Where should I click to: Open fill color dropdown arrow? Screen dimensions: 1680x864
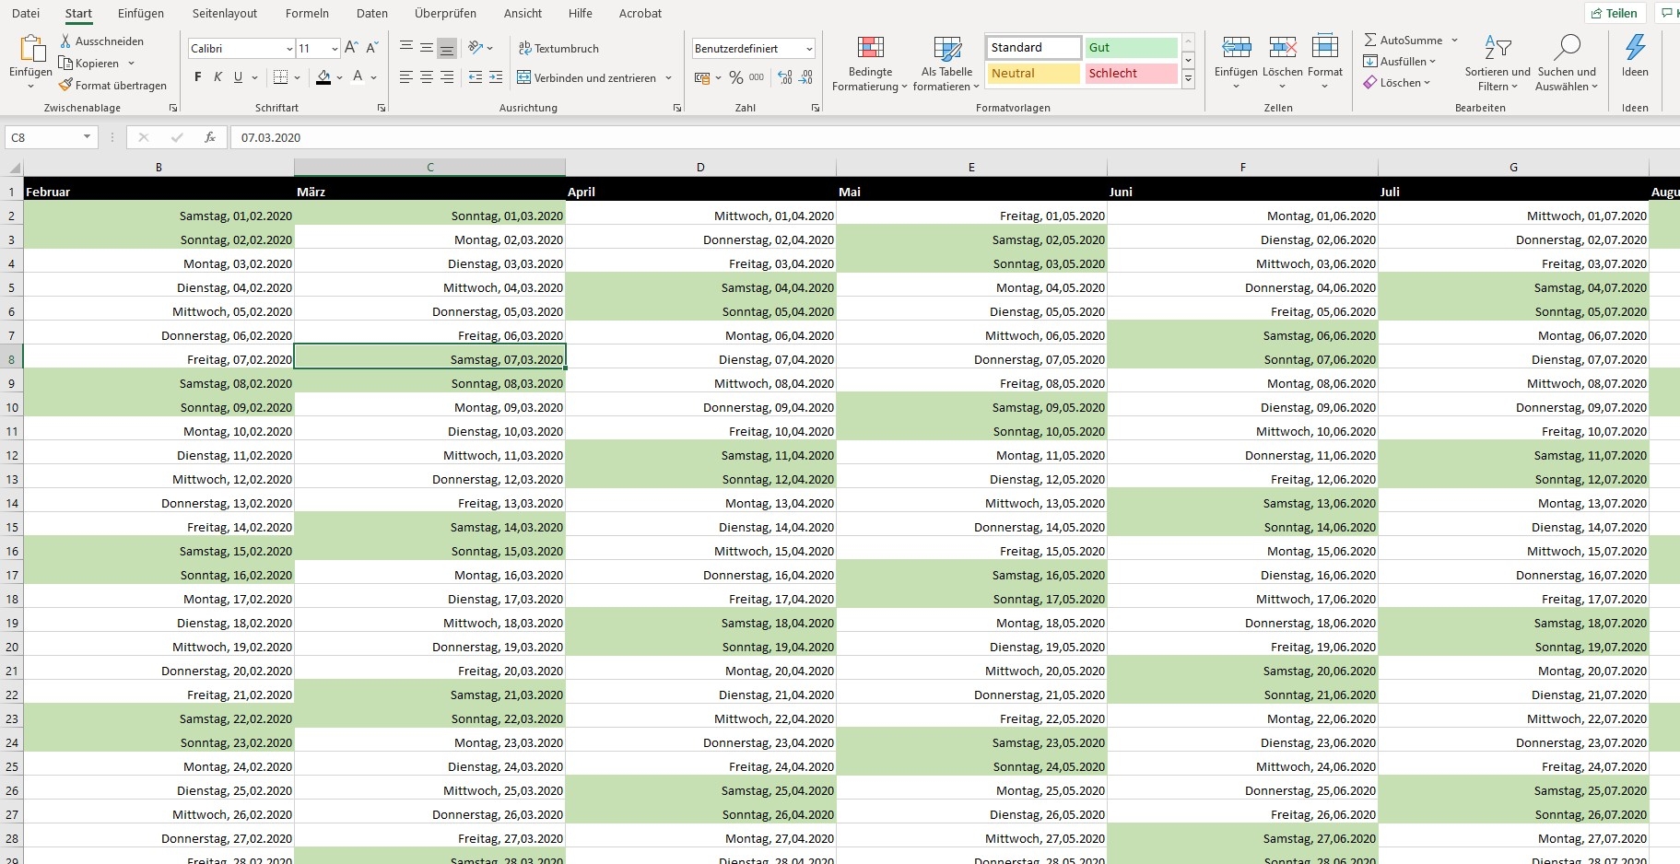click(x=339, y=77)
